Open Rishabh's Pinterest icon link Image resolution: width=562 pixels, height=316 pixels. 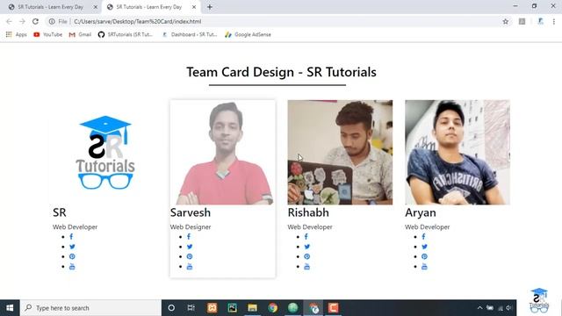point(307,256)
